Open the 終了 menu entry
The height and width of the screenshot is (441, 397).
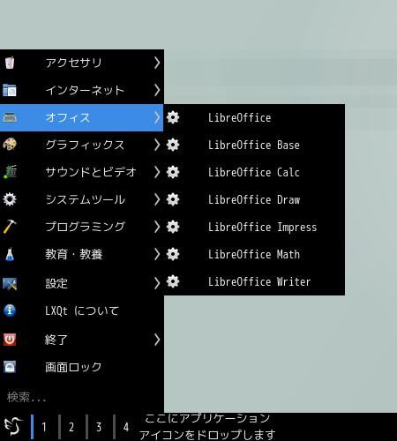click(x=82, y=340)
